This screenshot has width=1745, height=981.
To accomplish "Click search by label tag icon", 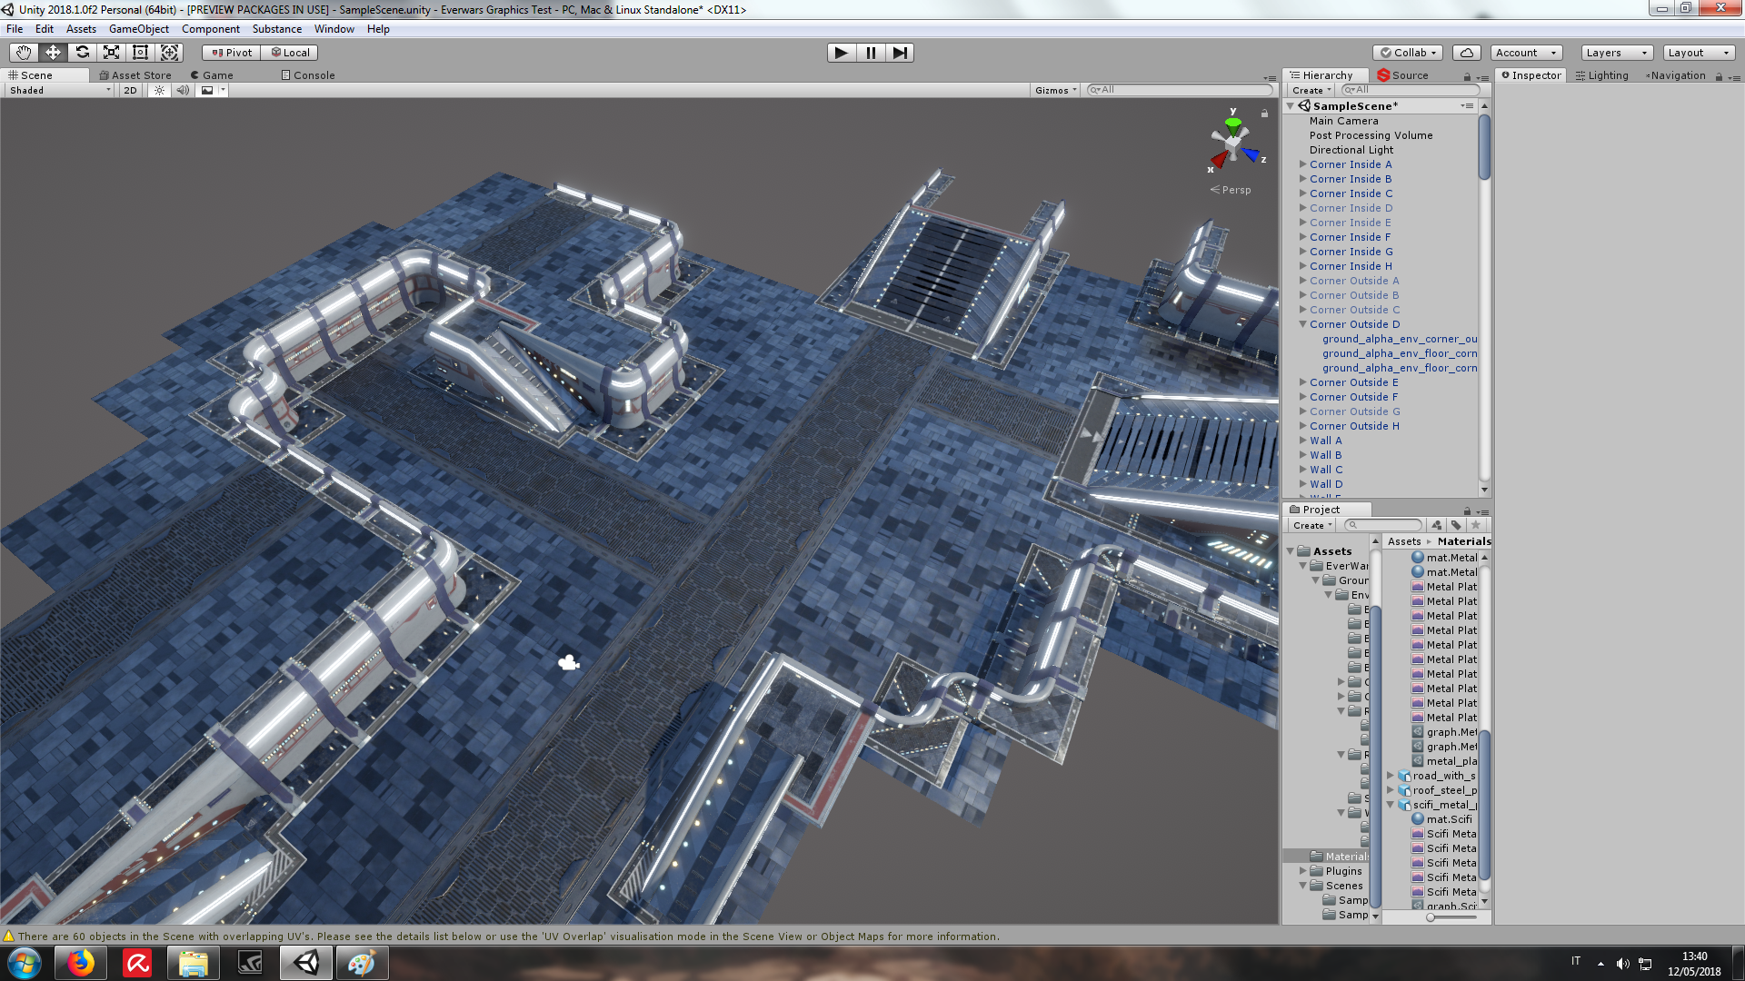I will (1456, 525).
